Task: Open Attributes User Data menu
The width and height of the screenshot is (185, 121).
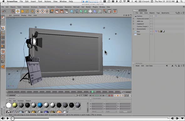Action: point(149,66)
